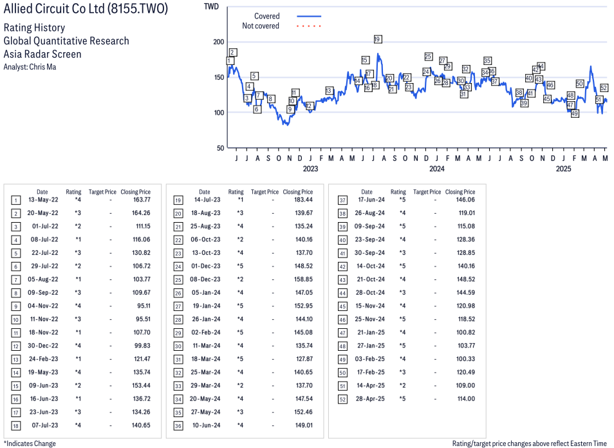Click marker 19 on the price chart
The height and width of the screenshot is (448, 614).
coord(377,39)
